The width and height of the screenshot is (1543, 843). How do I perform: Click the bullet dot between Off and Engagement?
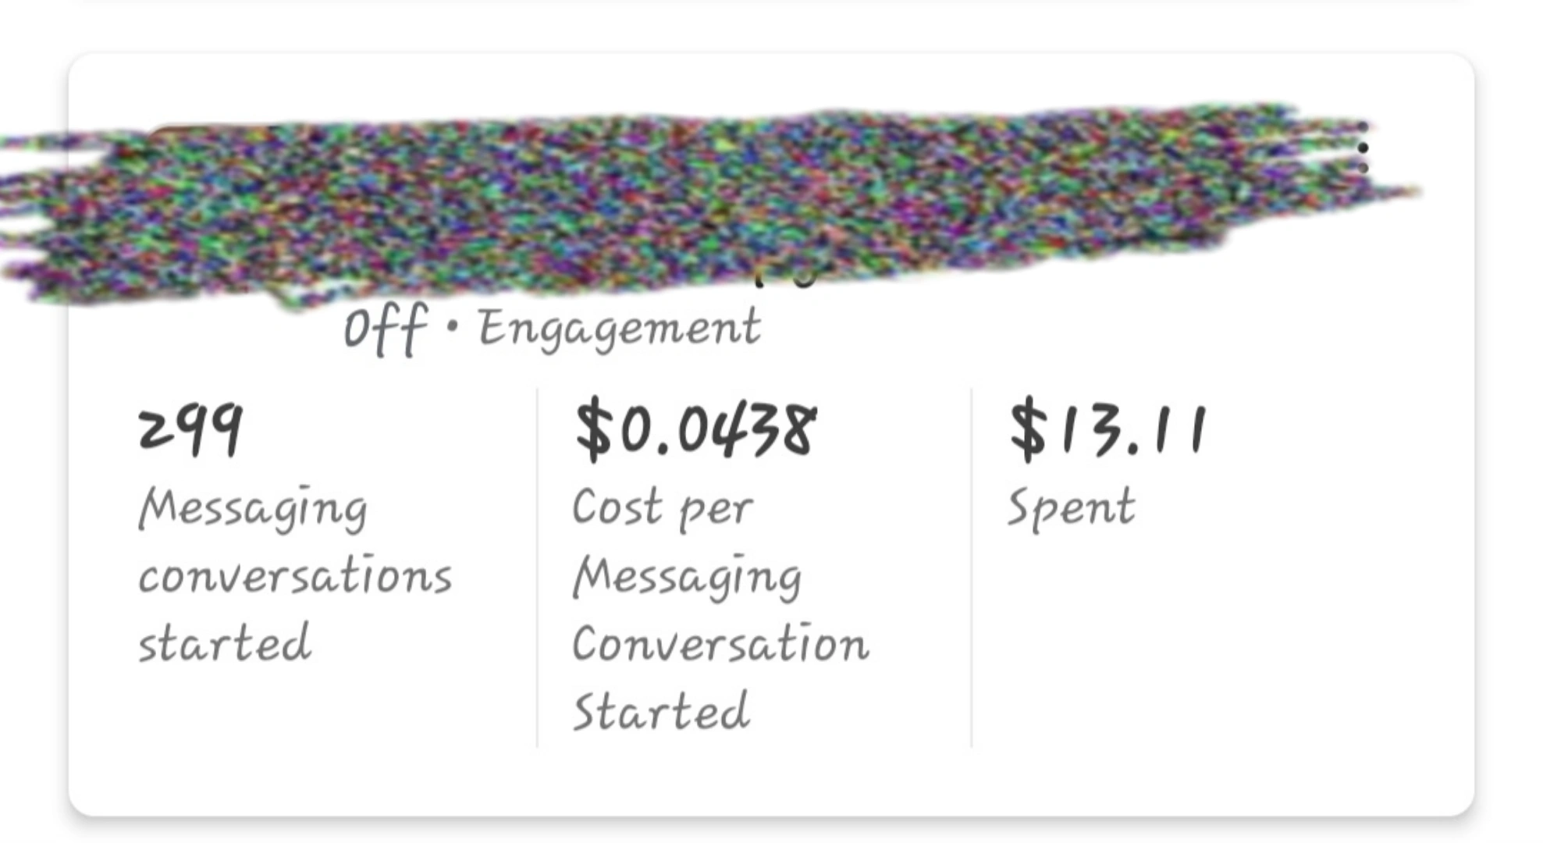tap(452, 326)
